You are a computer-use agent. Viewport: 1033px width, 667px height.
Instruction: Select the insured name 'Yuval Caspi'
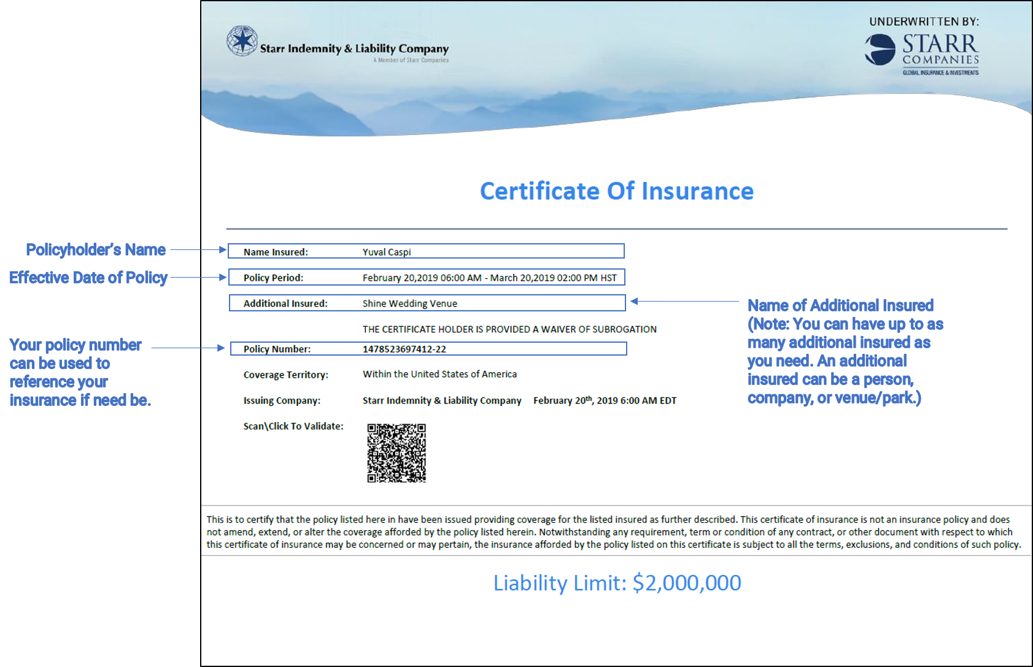tap(387, 252)
